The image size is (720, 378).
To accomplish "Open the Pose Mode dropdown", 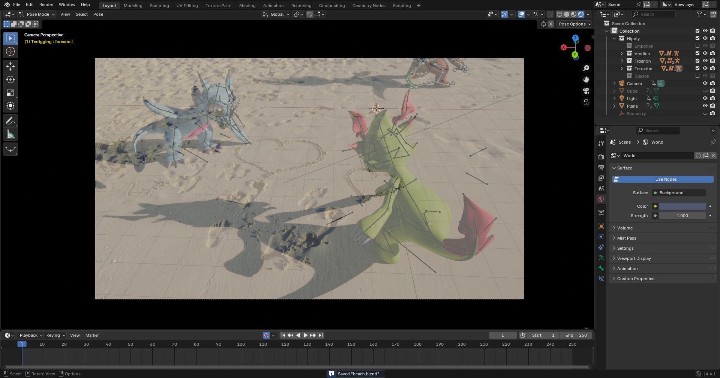I will 37,14.
